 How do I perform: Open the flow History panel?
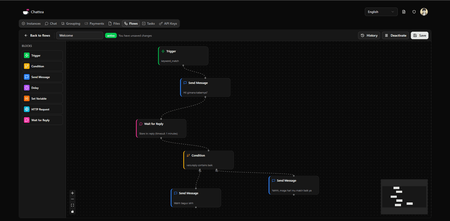click(369, 35)
